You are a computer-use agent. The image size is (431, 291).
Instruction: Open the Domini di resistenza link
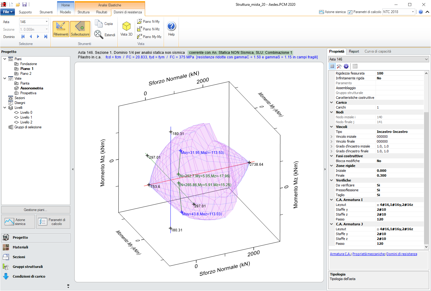point(401,254)
